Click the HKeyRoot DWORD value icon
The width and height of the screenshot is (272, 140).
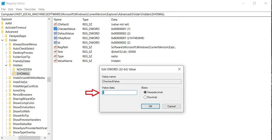(x=55, y=38)
